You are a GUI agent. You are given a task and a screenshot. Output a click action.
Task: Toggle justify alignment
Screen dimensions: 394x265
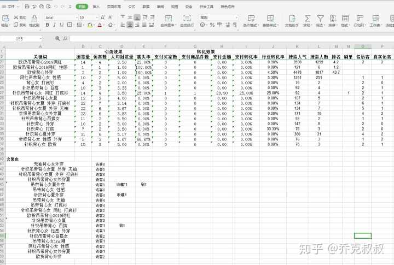point(144,25)
